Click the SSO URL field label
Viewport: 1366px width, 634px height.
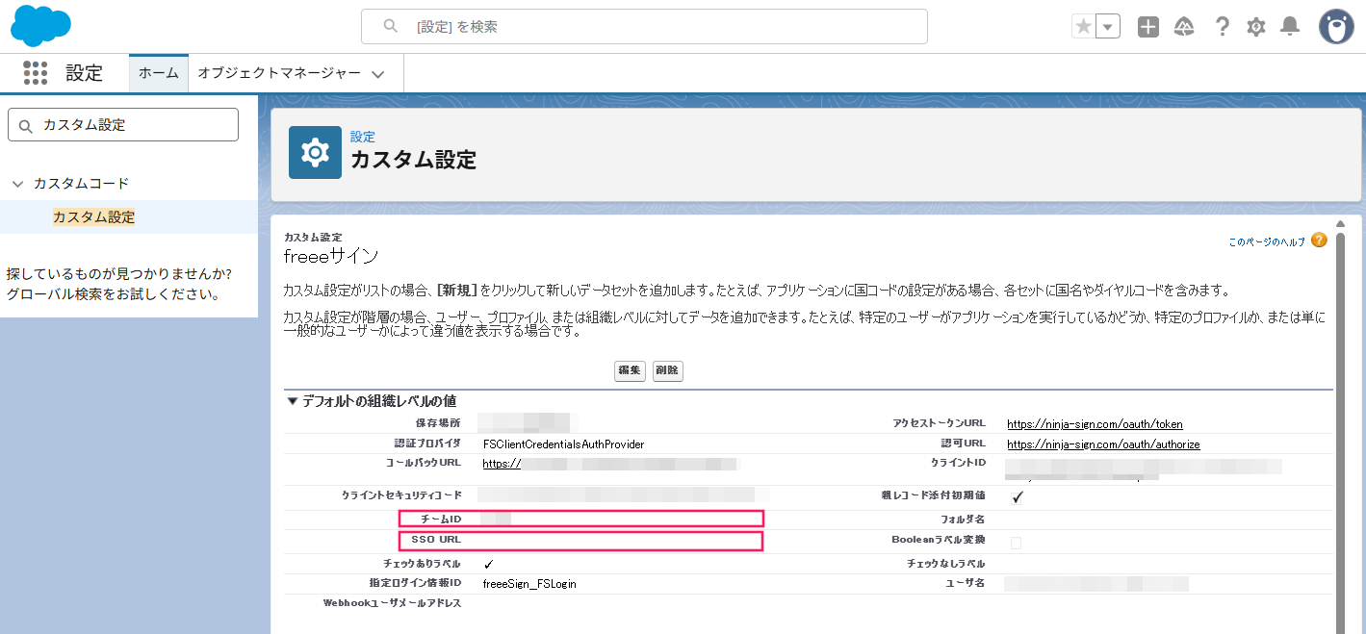tap(436, 540)
